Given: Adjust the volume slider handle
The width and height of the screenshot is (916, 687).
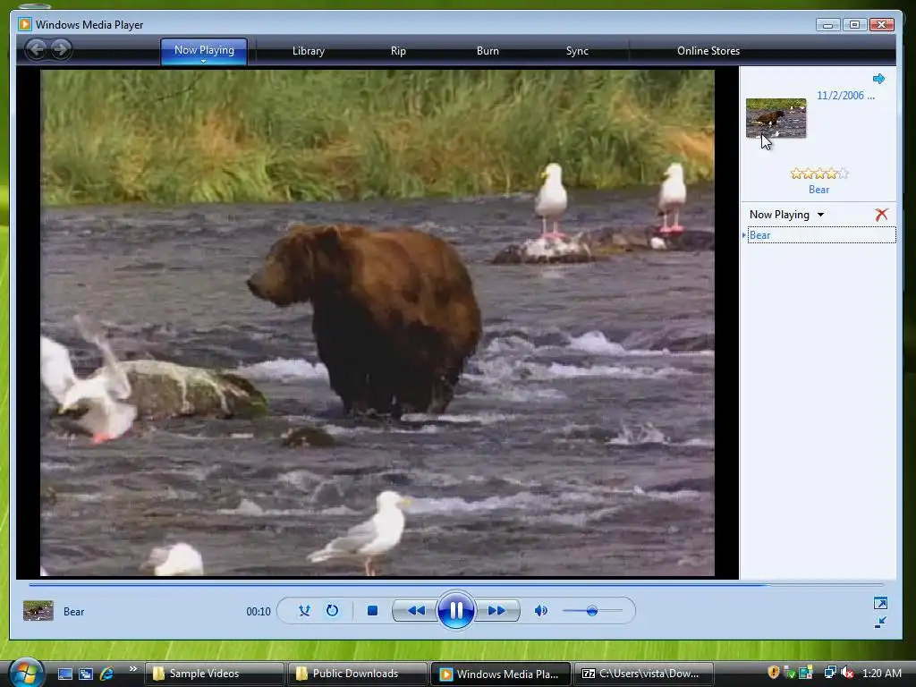Looking at the screenshot, I should click(592, 611).
